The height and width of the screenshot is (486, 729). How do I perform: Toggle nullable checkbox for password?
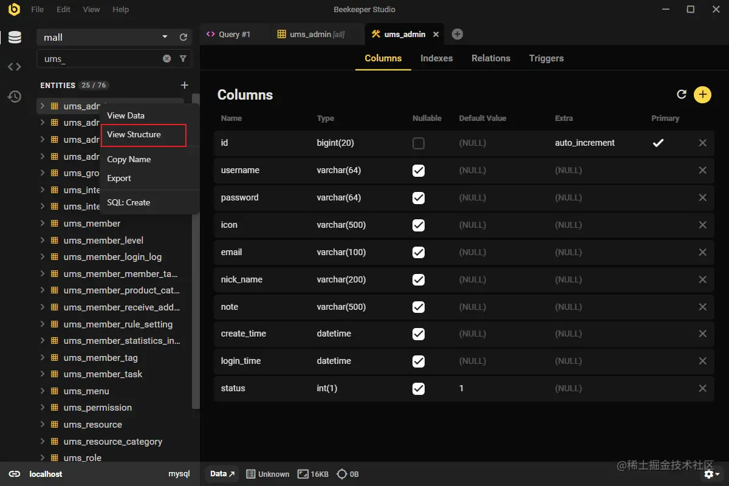(x=419, y=198)
